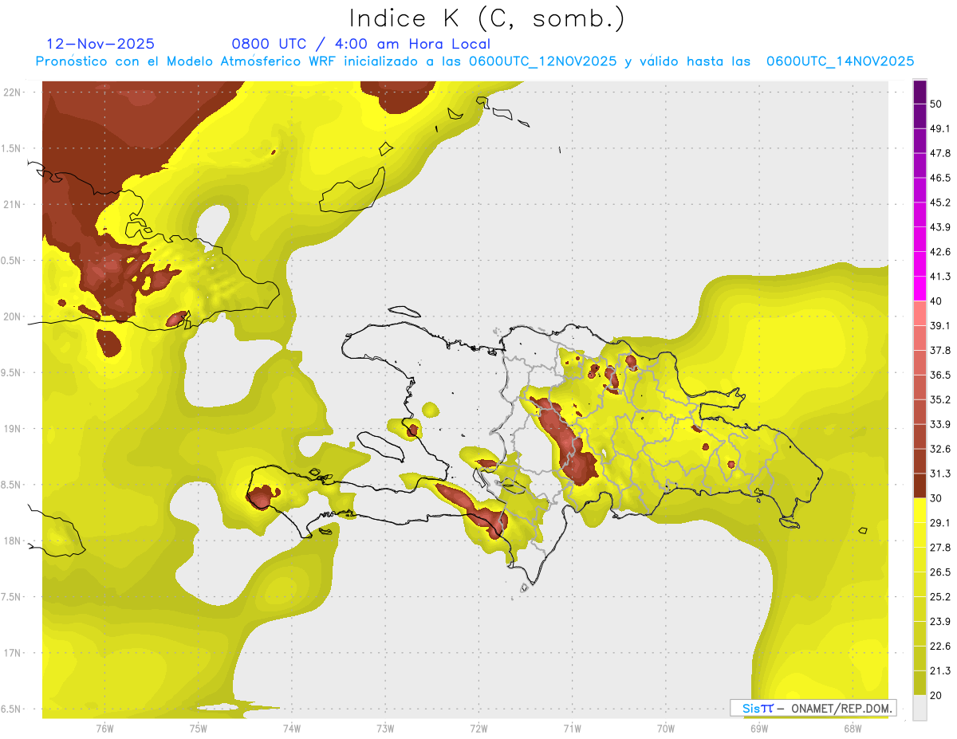957x739 pixels.
Task: Click the 'ONAMET/REP.DOM.' credit label
Action: point(843,708)
